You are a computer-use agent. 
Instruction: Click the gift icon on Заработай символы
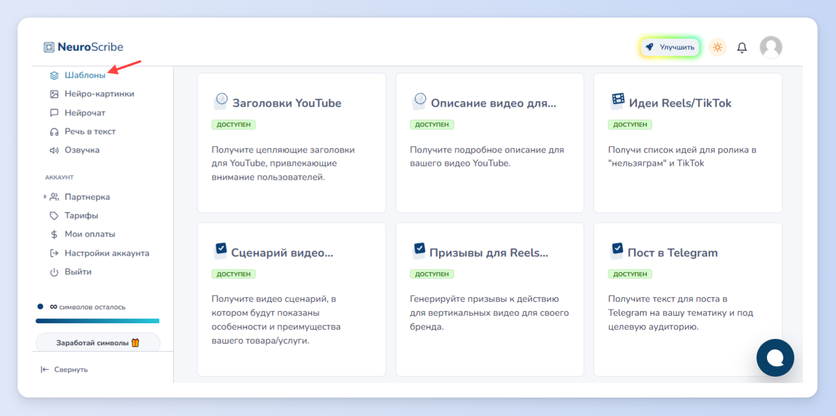click(x=135, y=342)
